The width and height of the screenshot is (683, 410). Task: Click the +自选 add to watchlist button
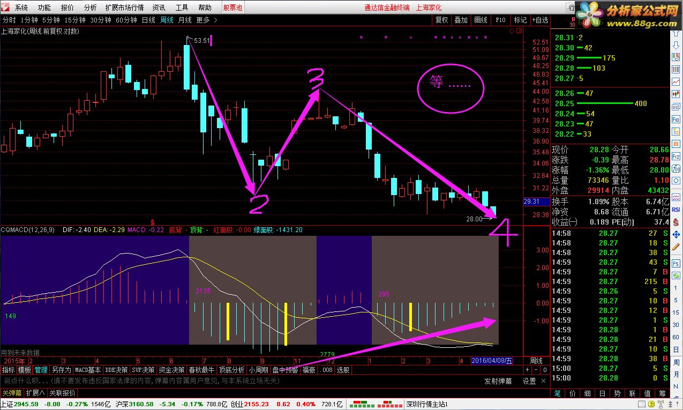click(x=540, y=20)
